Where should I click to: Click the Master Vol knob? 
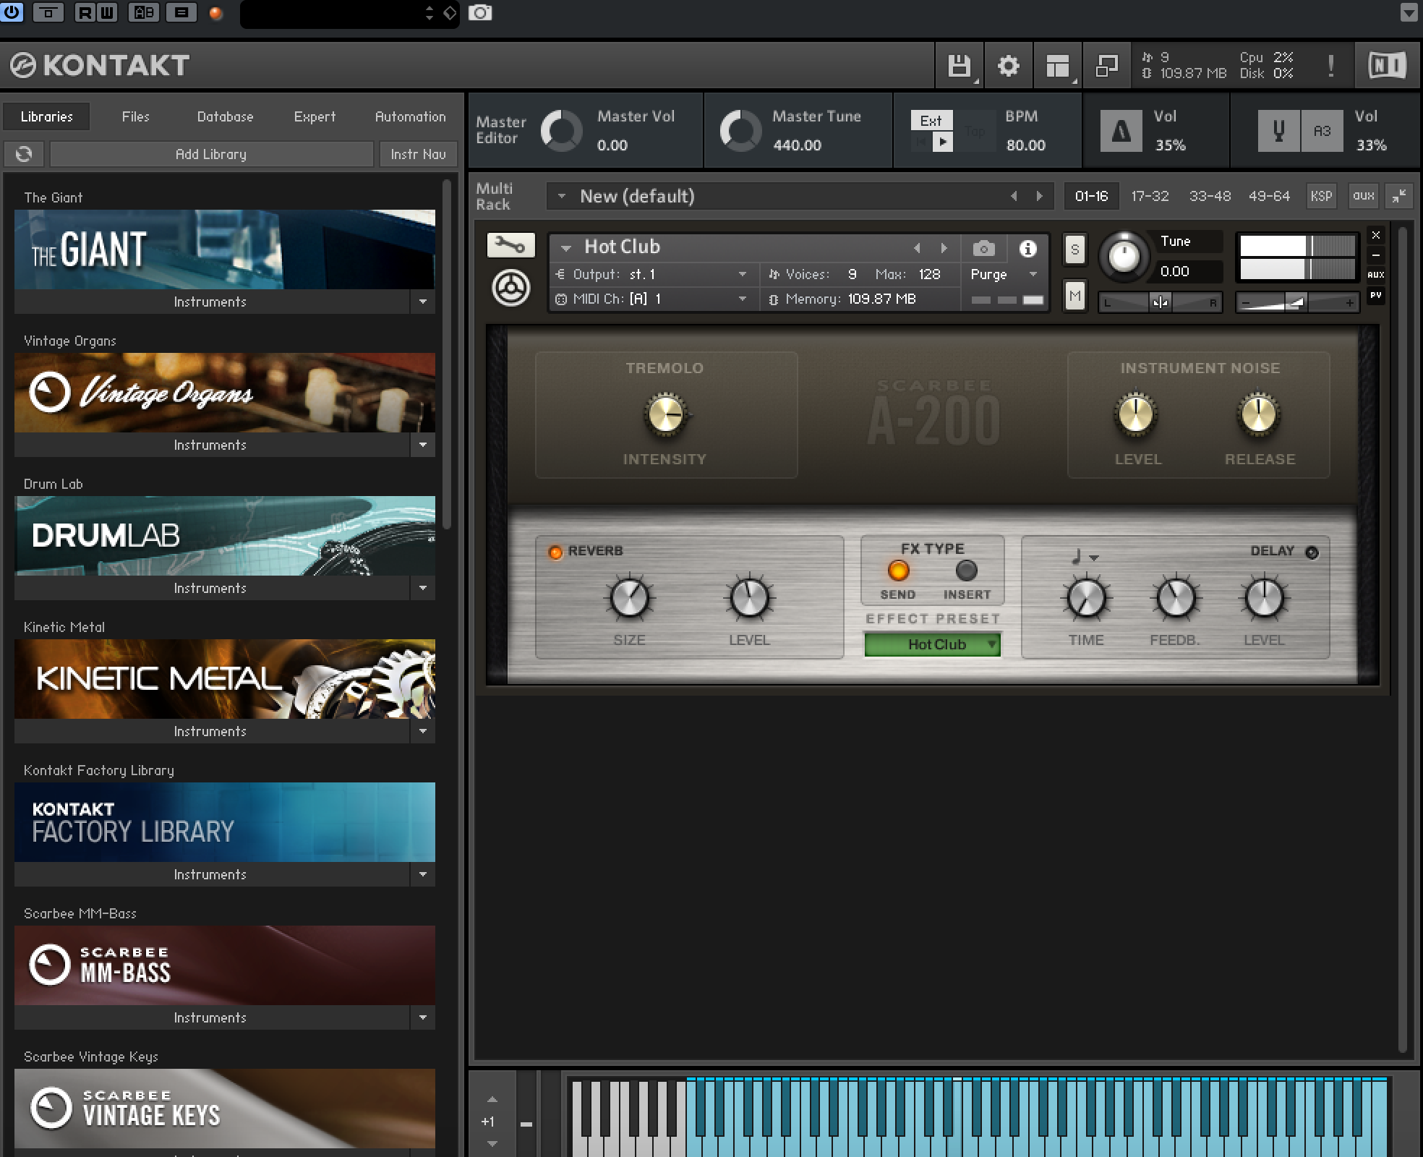[x=561, y=131]
